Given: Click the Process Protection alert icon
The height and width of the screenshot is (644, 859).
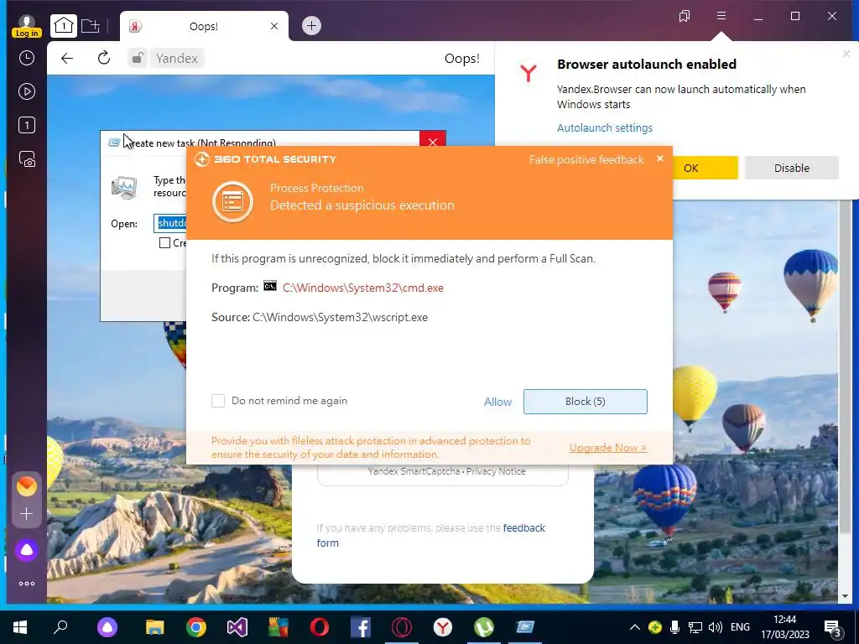Looking at the screenshot, I should pos(233,202).
